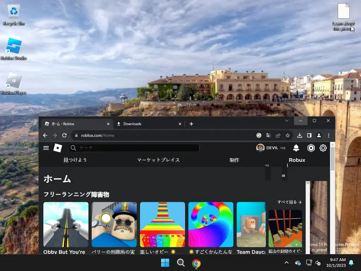Select Roblox Player desktop shortcut
The image size is (361, 271).
click(14, 83)
